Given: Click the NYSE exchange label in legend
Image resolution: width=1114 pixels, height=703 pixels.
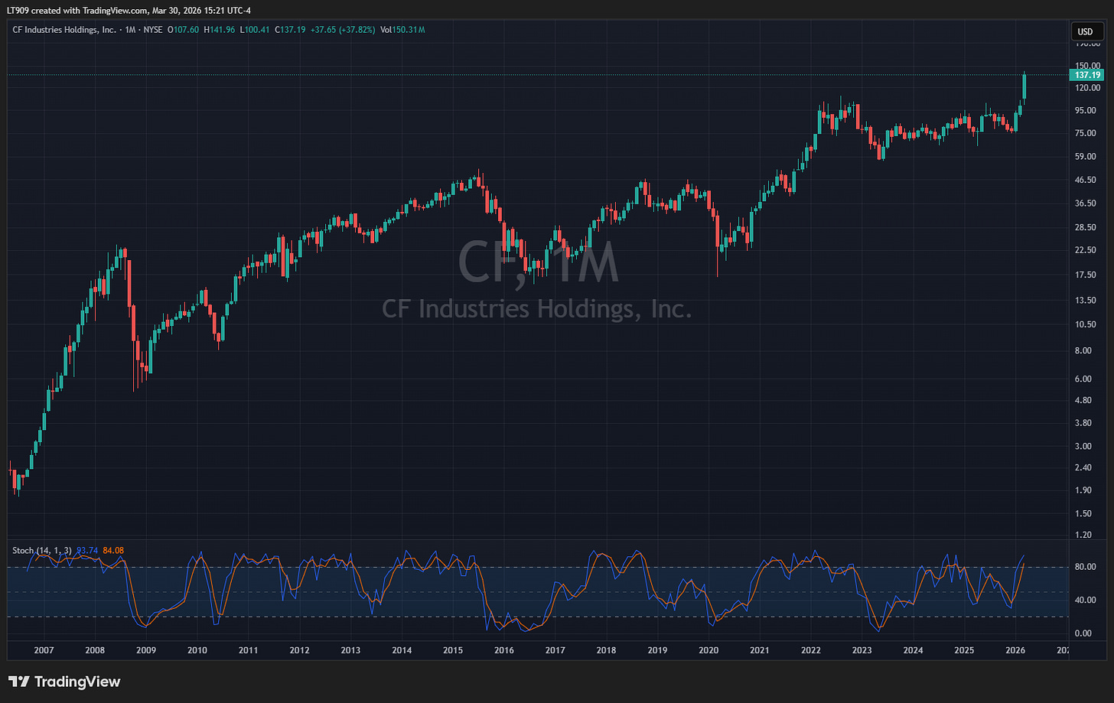Looking at the screenshot, I should (153, 30).
